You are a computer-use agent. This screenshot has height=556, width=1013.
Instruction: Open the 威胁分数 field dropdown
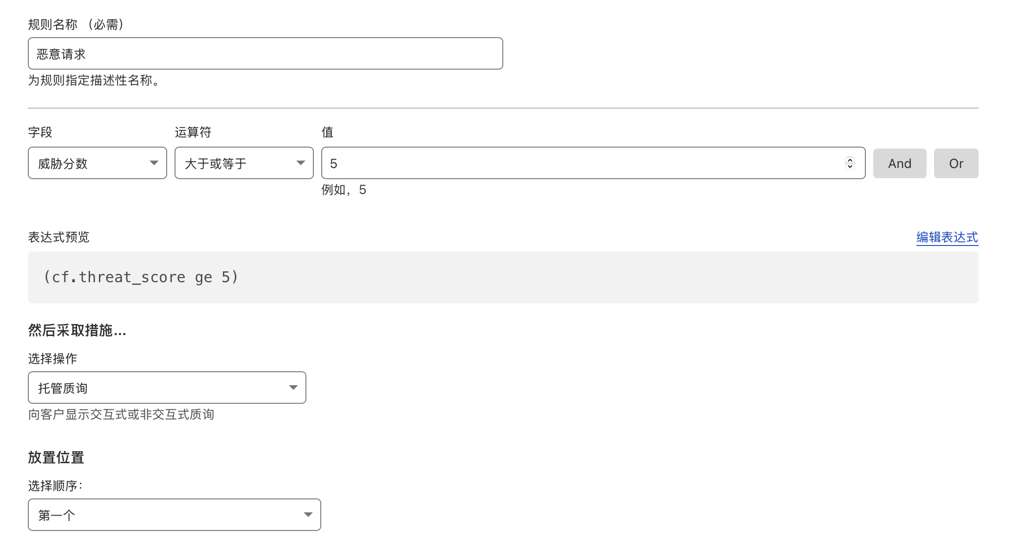click(97, 163)
